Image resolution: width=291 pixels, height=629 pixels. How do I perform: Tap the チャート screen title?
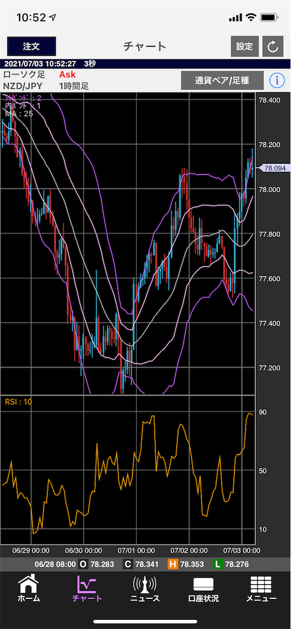tap(145, 46)
